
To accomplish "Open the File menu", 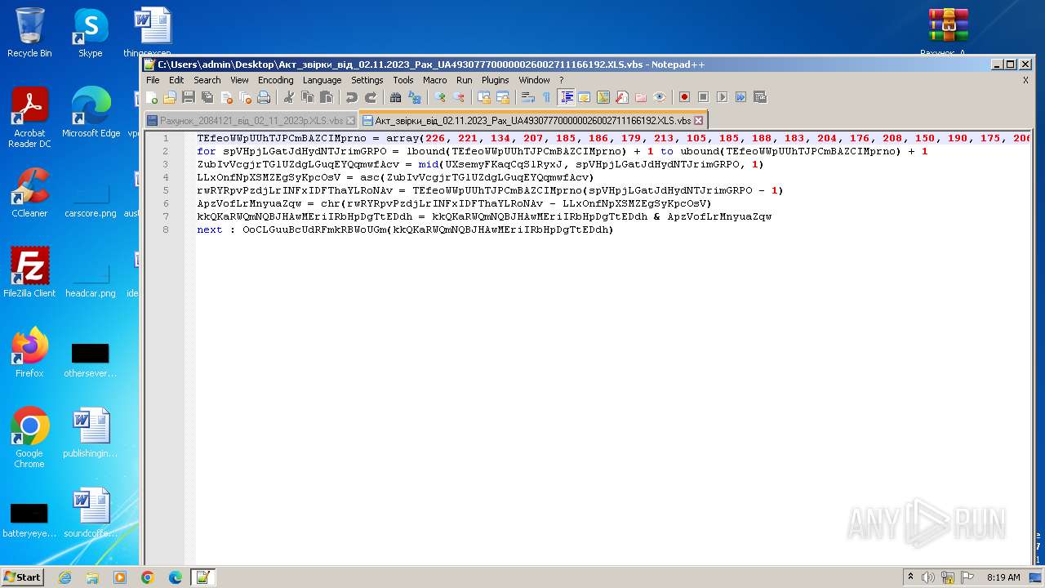I will click(x=153, y=80).
